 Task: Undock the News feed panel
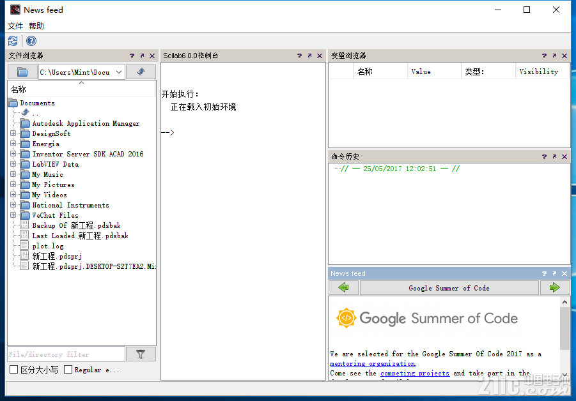click(x=554, y=273)
